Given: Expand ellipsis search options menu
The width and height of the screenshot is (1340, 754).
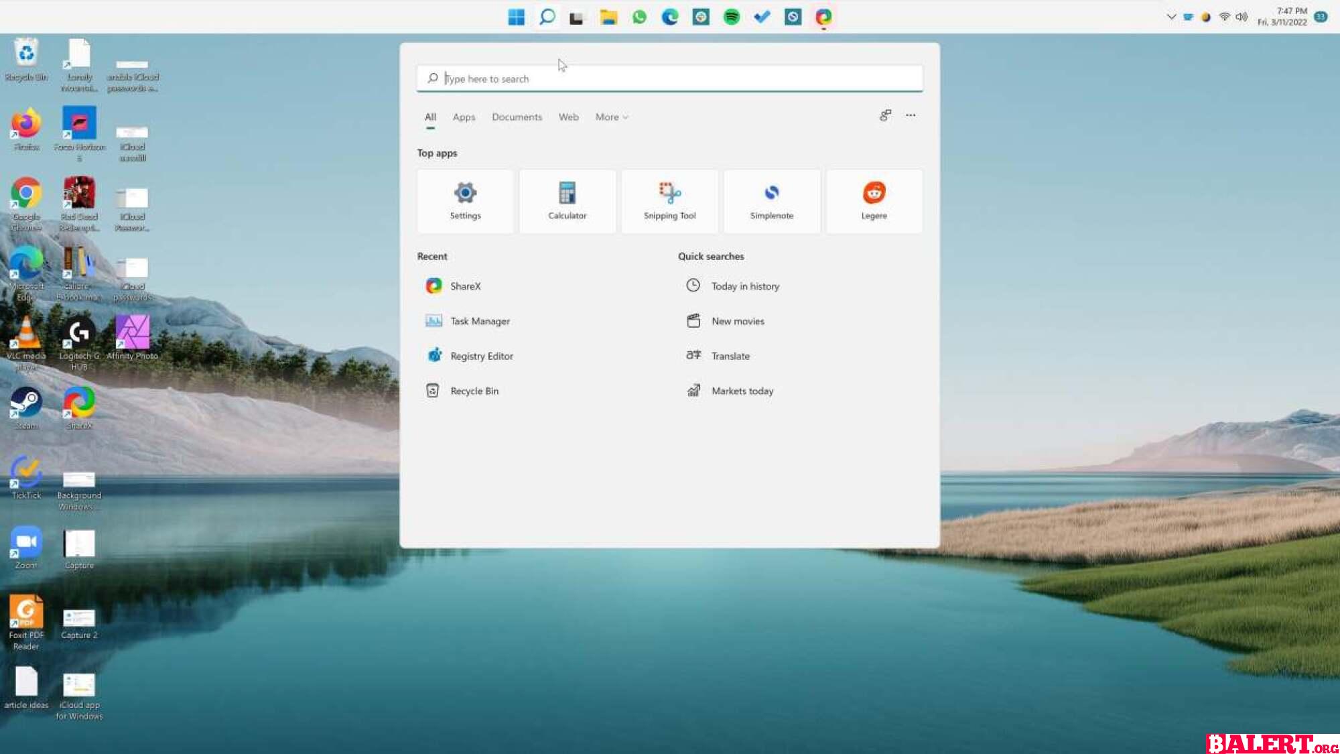Looking at the screenshot, I should (x=911, y=115).
